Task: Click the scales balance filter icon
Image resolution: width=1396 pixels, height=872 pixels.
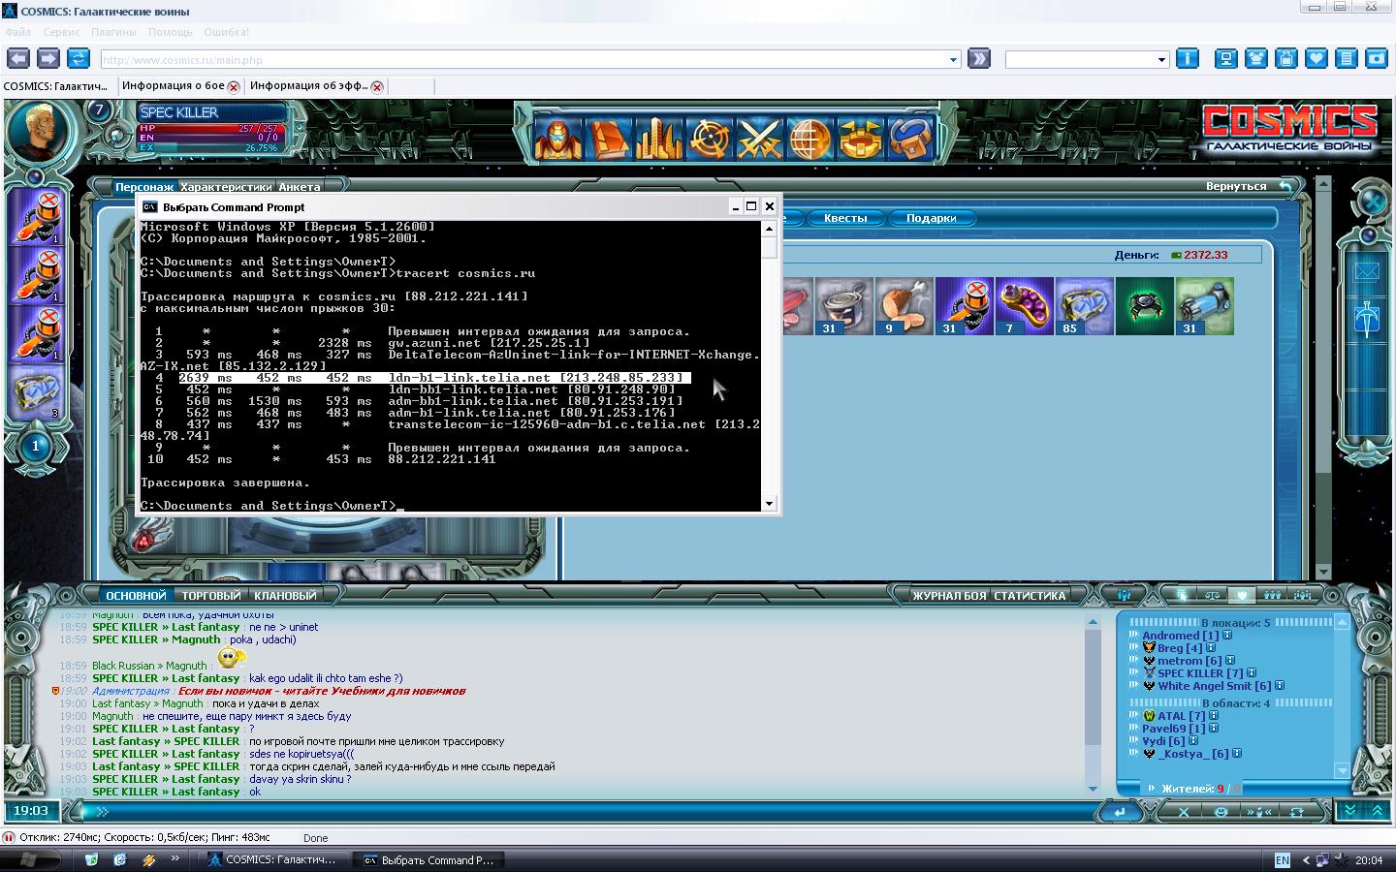Action: tap(1212, 595)
